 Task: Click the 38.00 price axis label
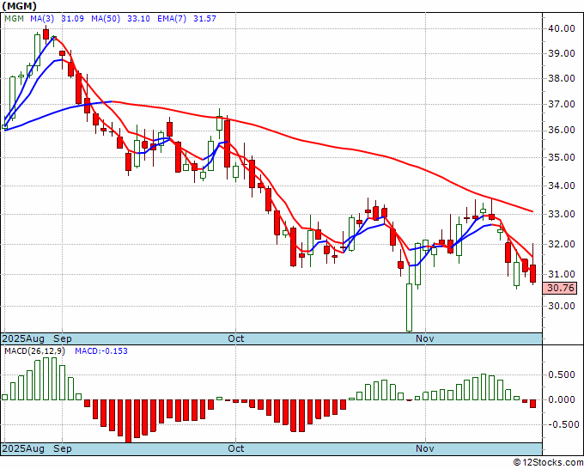tap(561, 79)
